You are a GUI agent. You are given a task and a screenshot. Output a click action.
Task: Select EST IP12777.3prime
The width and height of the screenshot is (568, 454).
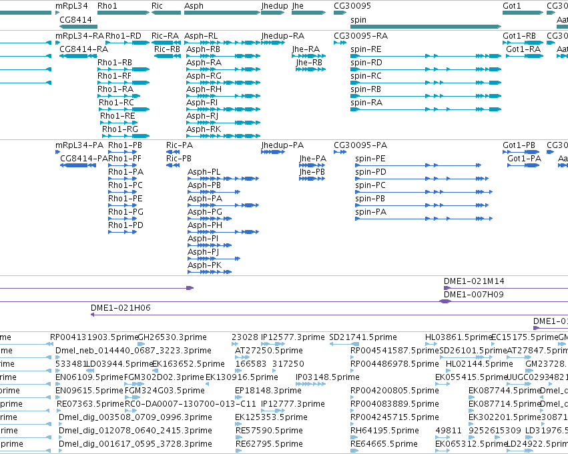(293, 404)
